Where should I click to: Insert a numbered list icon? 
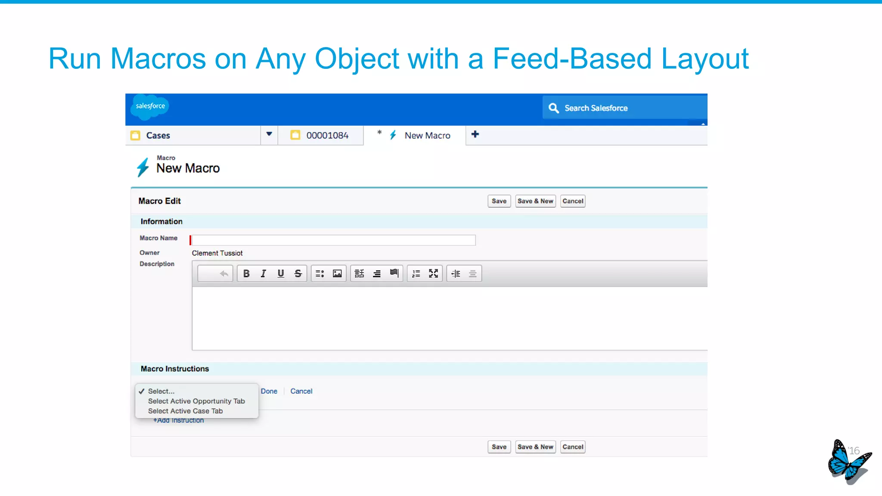coord(416,273)
